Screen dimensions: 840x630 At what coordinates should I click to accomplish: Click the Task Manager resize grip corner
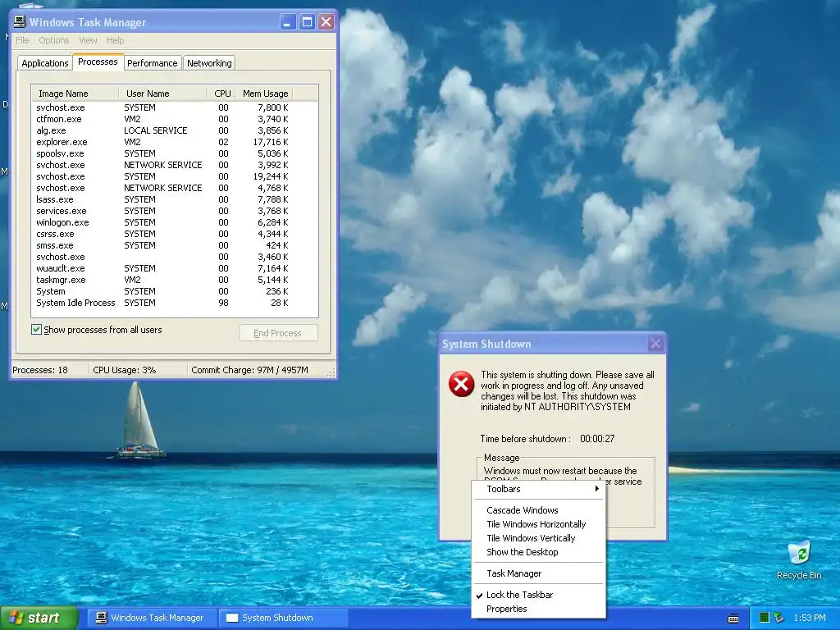[331, 372]
